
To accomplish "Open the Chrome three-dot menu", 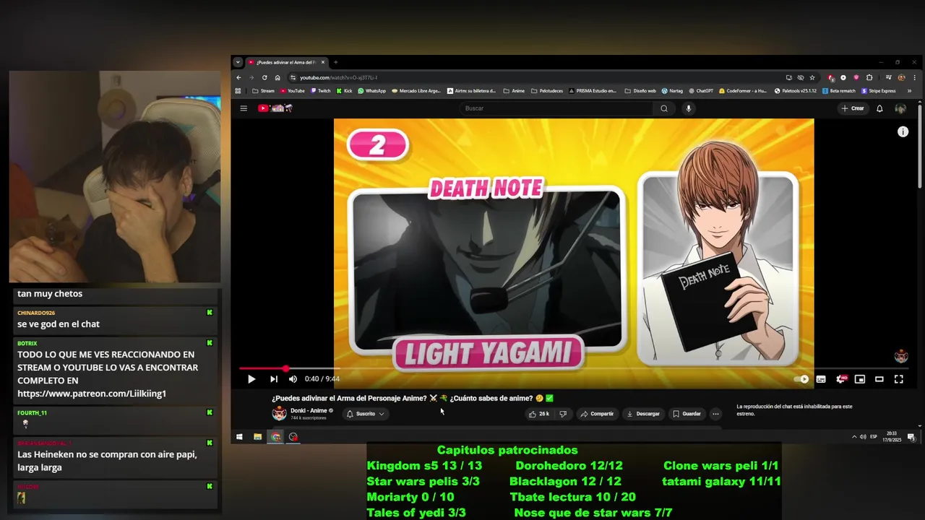I will [915, 77].
